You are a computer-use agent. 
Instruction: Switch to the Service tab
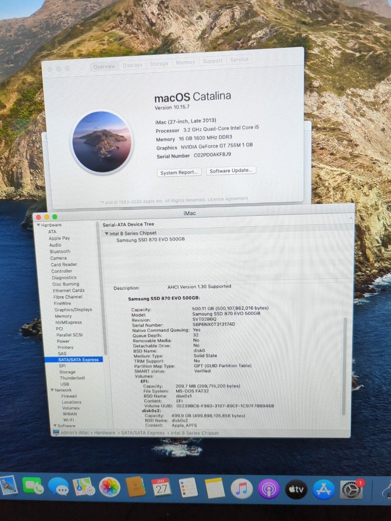[x=239, y=60]
